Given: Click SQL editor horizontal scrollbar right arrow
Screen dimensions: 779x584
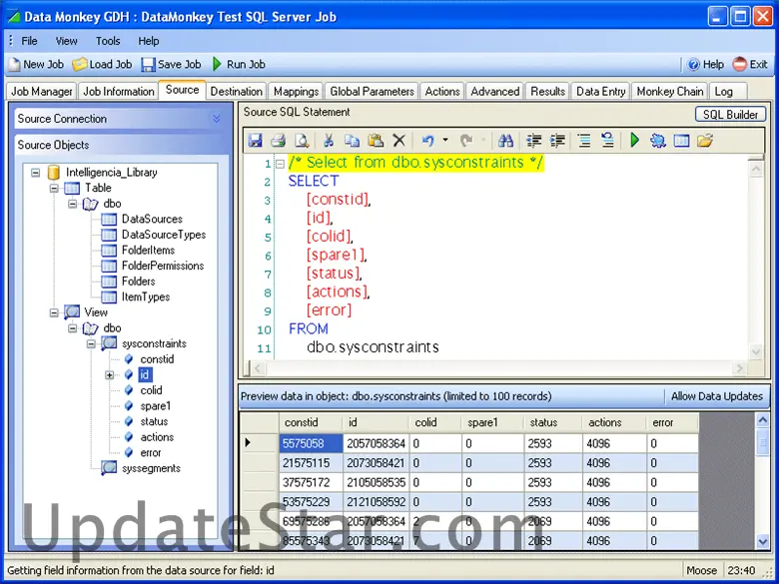Looking at the screenshot, I should pyautogui.click(x=740, y=368).
